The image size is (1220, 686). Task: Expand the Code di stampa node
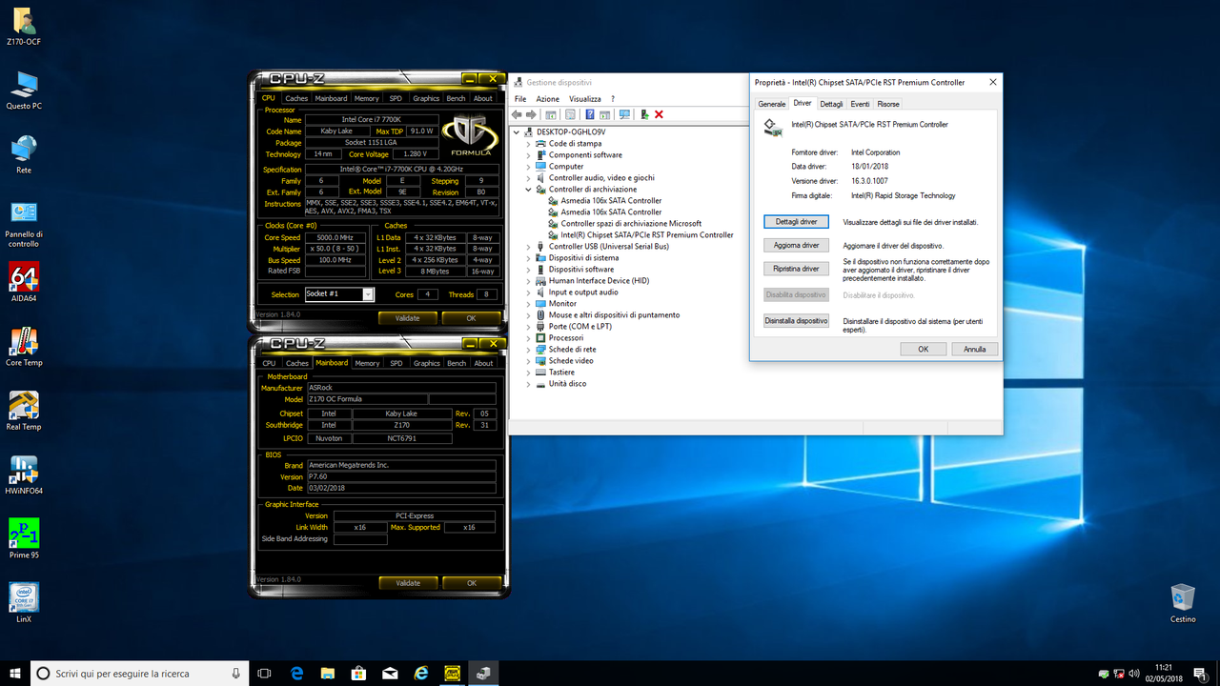(530, 144)
